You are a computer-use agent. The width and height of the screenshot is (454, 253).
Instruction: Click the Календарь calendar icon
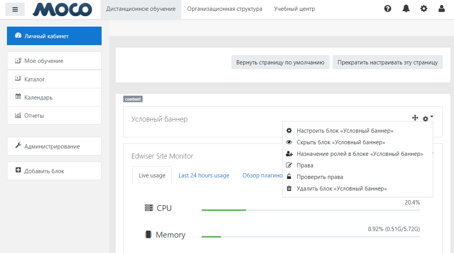18,96
